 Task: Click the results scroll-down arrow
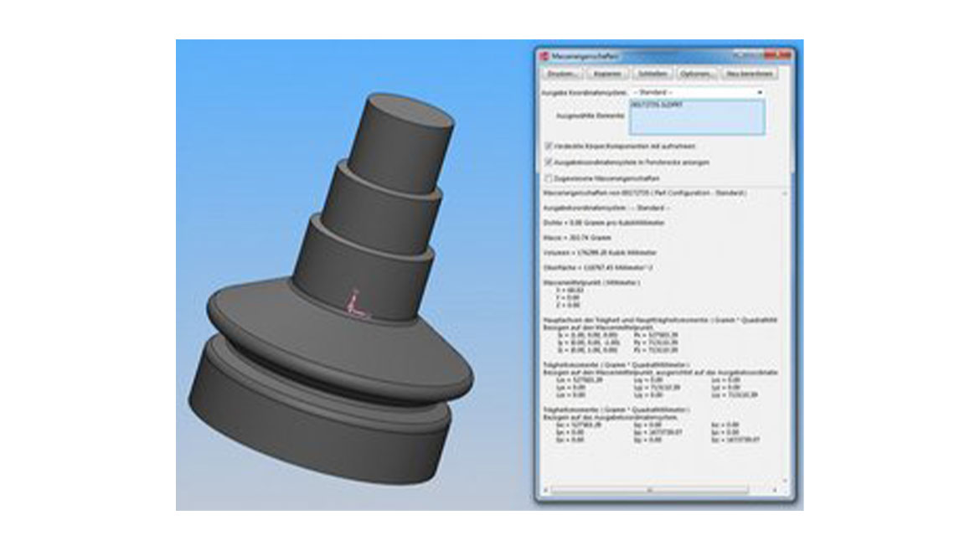[x=785, y=481]
